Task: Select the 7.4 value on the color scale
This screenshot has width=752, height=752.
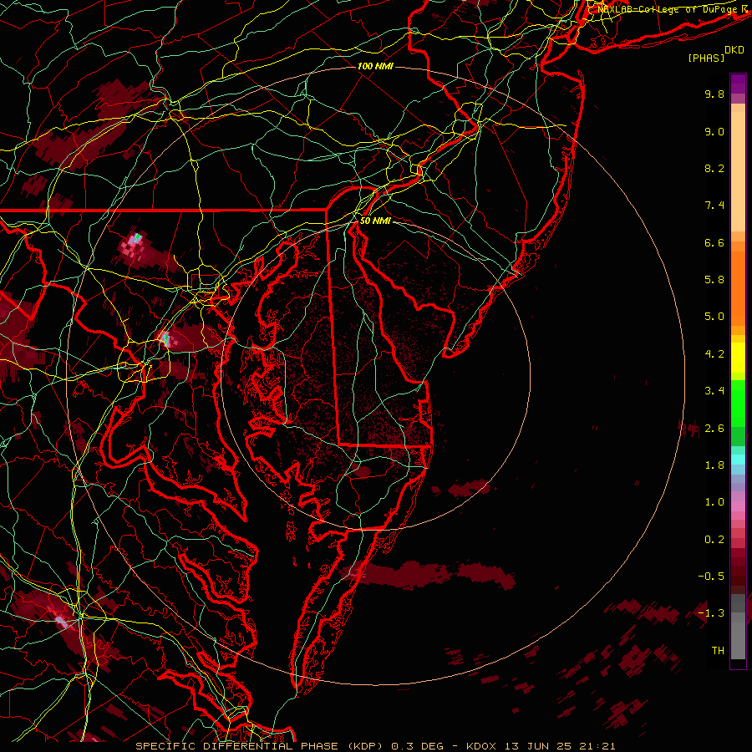Action: click(x=714, y=206)
